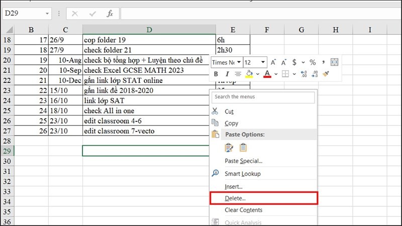Viewport: 402px width, 226px height.
Task: Click Merge and Center icon
Action: 334,62
